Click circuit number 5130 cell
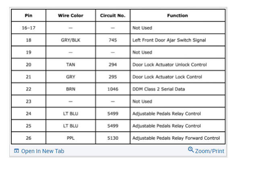Screen dimensions: 256x172 pyautogui.click(x=113, y=138)
